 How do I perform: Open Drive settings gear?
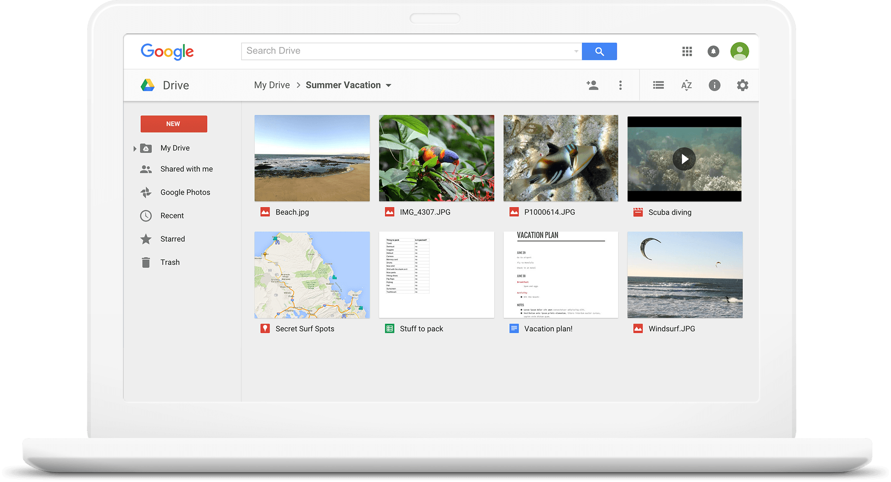coord(742,85)
